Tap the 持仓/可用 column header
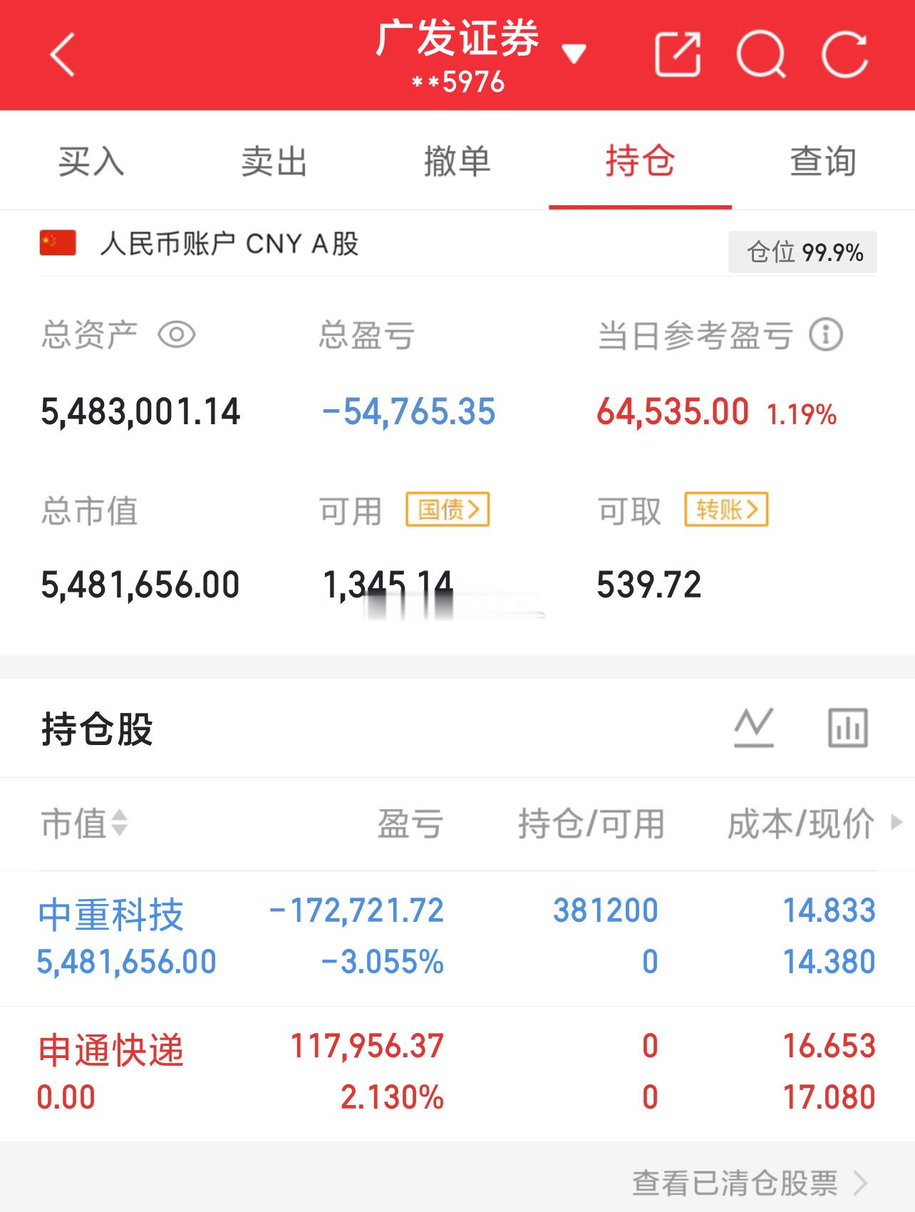915x1212 pixels. click(x=591, y=823)
